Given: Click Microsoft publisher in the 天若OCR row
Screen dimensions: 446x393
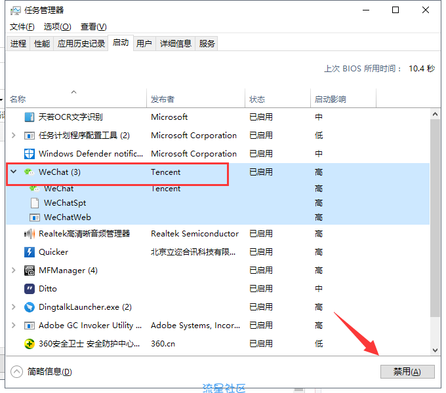Looking at the screenshot, I should click(169, 117).
